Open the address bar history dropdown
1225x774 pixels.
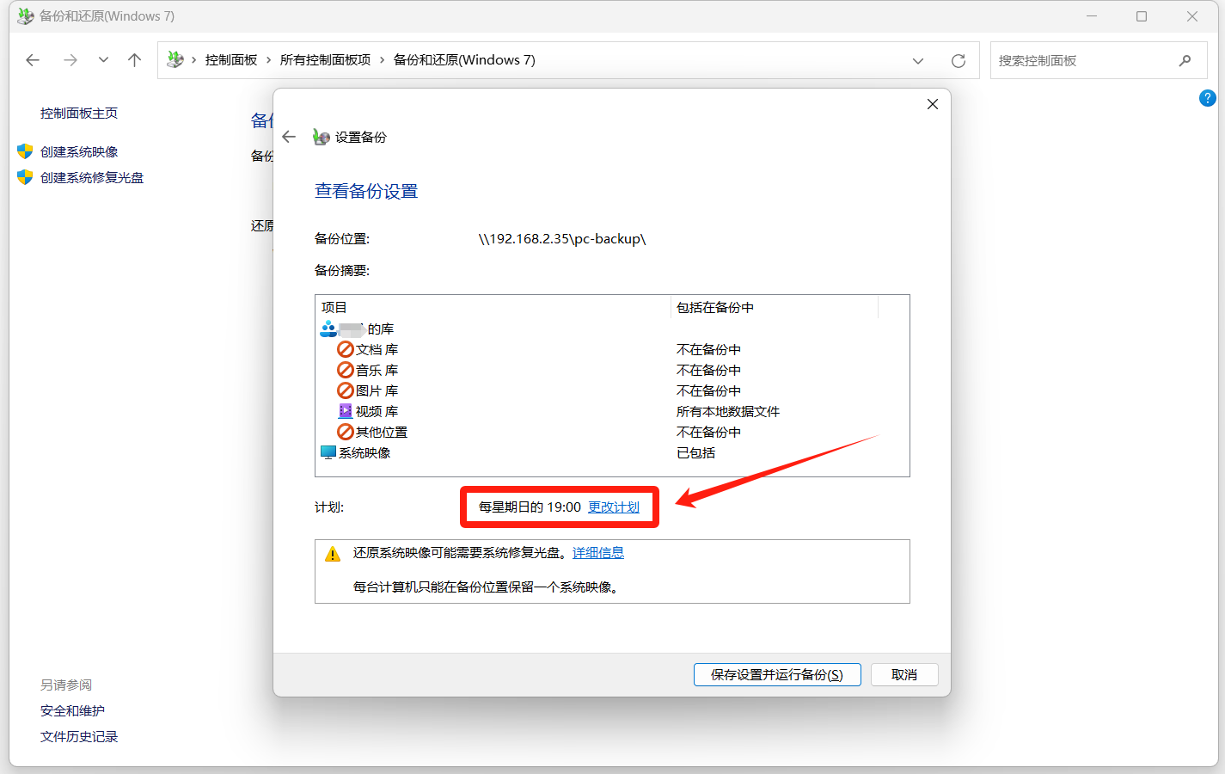pos(918,60)
